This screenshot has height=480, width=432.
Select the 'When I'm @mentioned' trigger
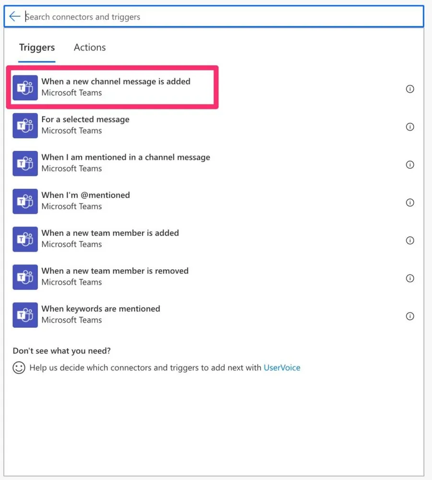point(85,195)
